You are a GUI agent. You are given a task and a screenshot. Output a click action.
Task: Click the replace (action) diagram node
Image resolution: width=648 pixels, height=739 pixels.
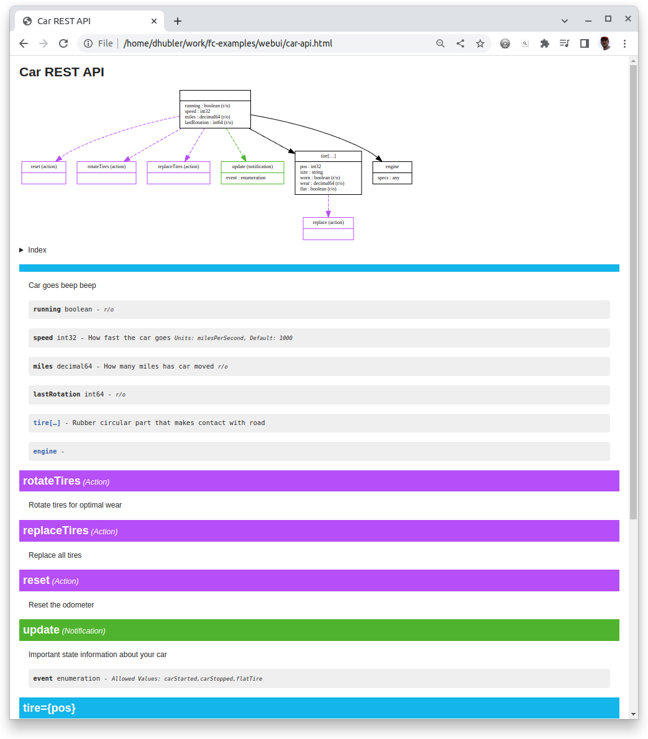pyautogui.click(x=328, y=223)
